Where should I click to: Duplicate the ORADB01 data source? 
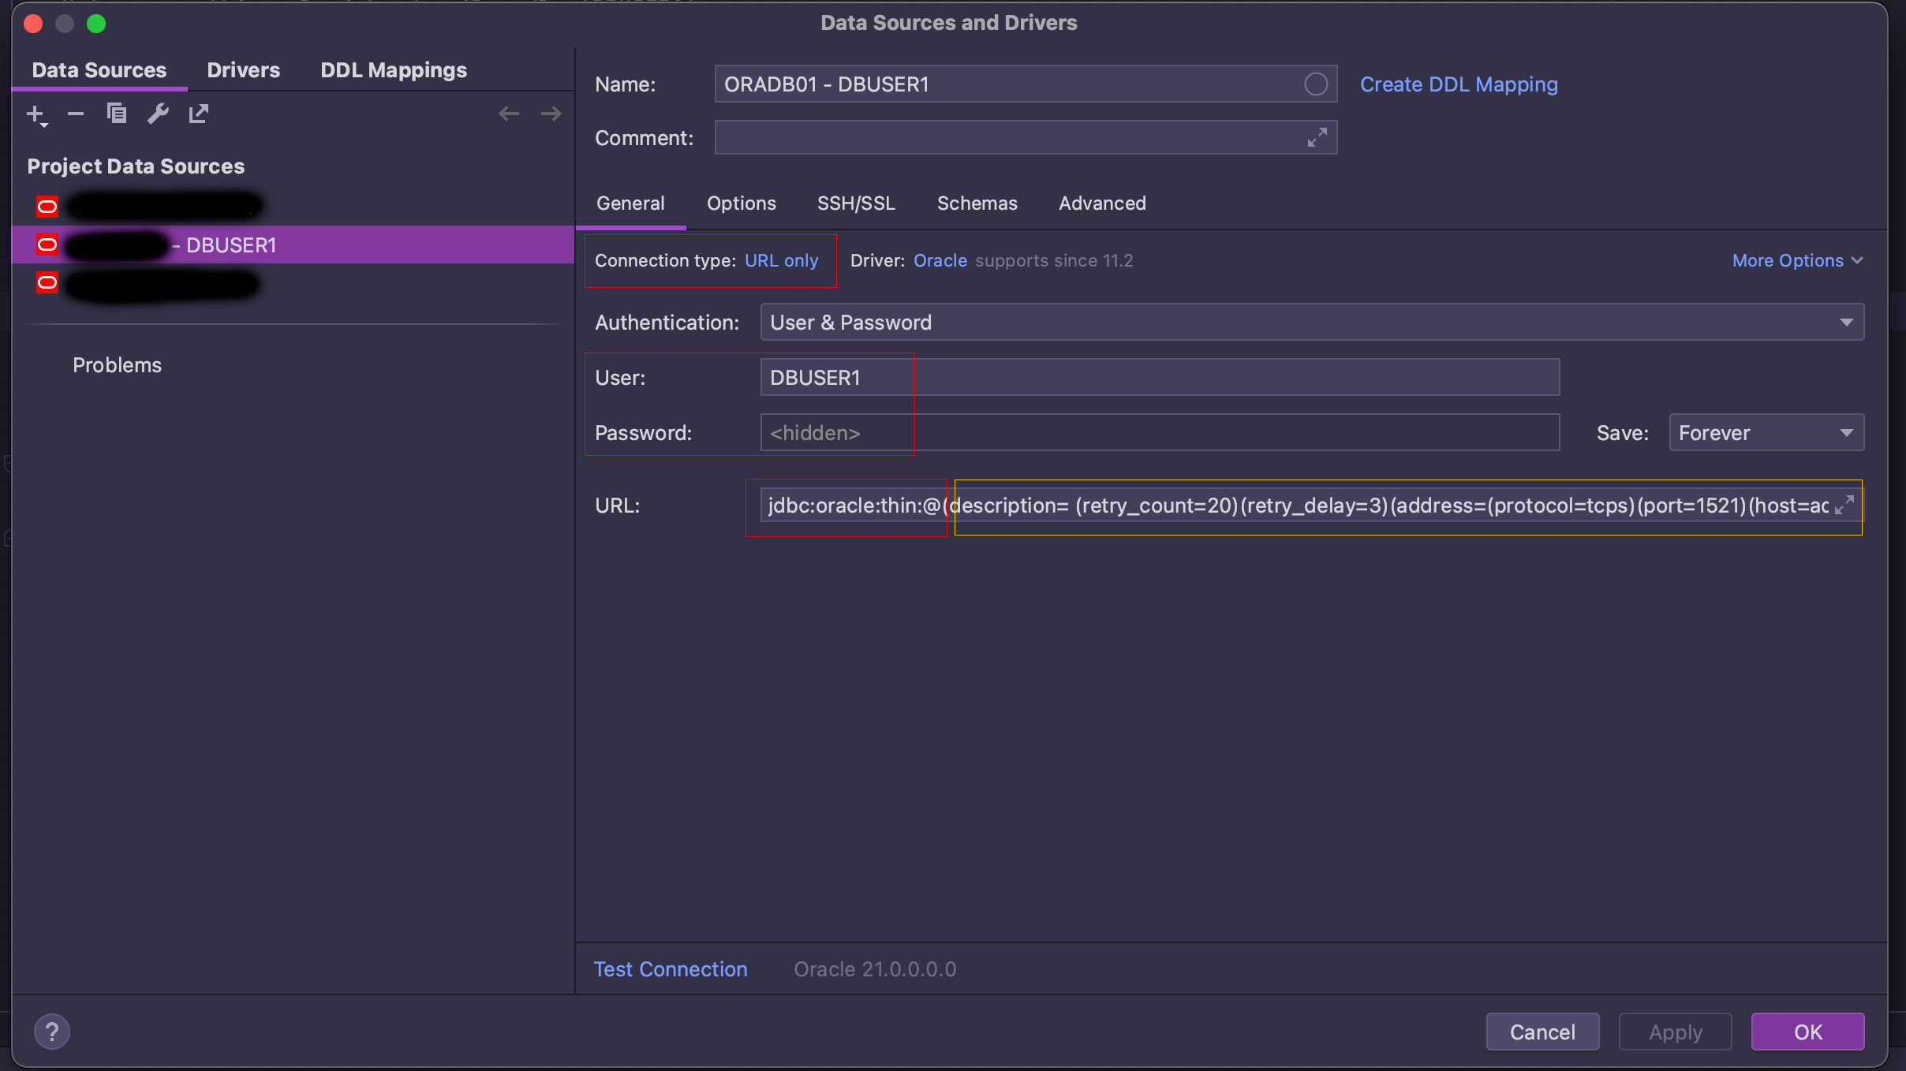117,113
